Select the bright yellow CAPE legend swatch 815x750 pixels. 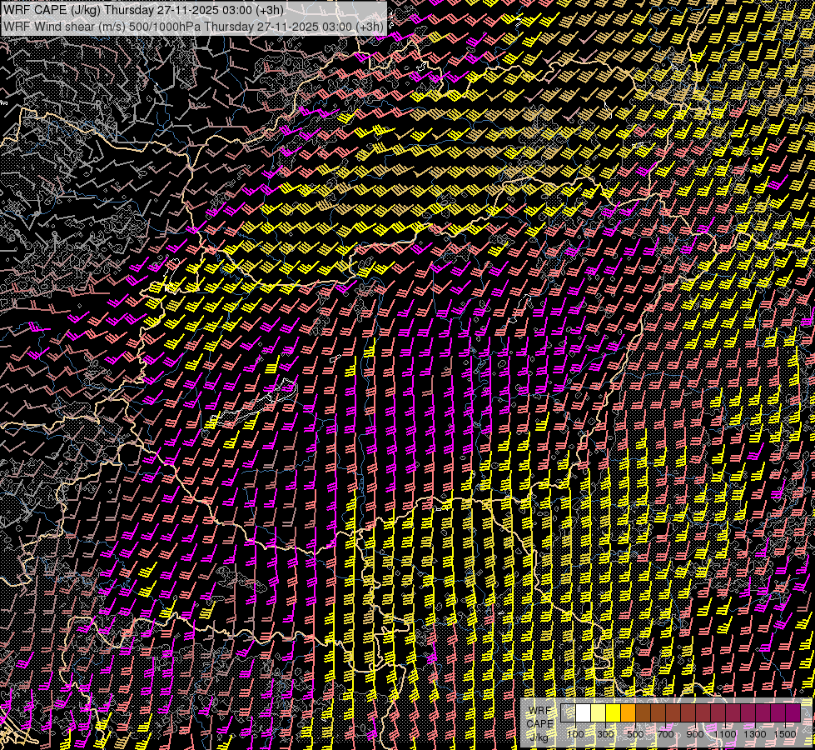pyautogui.click(x=613, y=713)
